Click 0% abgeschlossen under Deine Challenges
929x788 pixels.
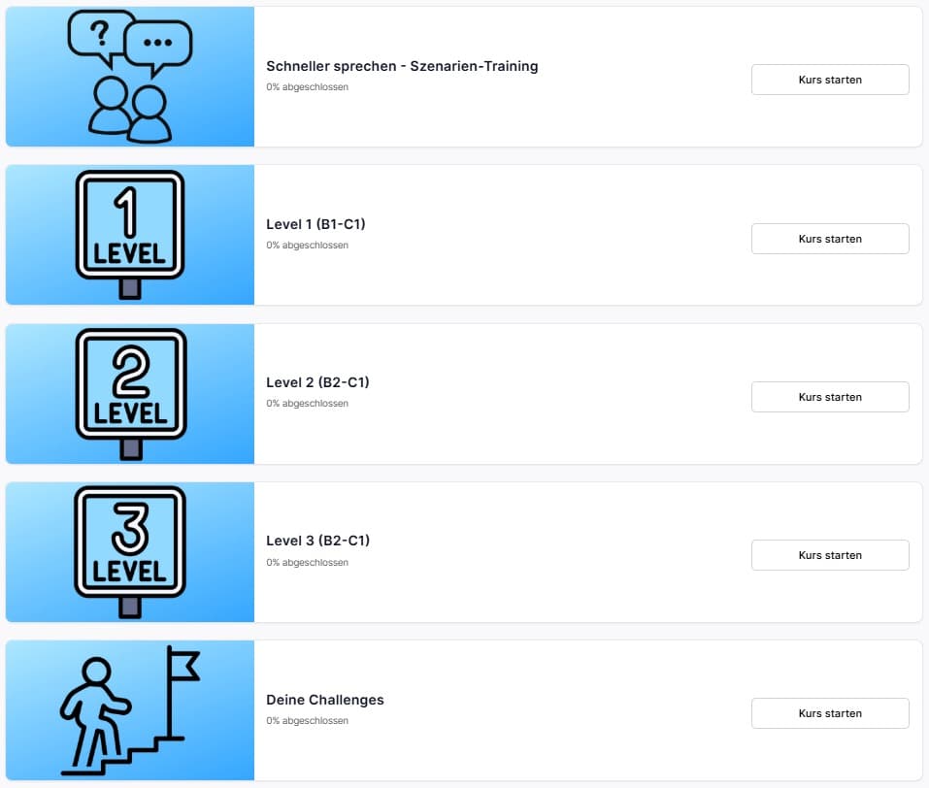click(x=307, y=720)
